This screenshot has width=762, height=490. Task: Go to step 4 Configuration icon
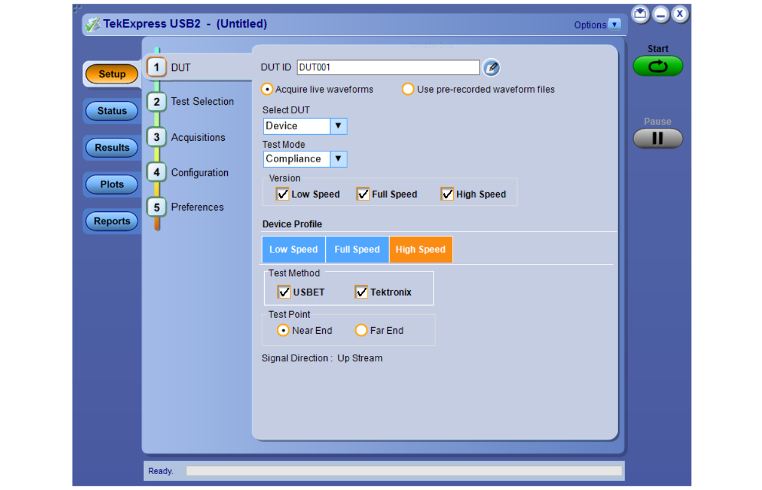coord(157,173)
